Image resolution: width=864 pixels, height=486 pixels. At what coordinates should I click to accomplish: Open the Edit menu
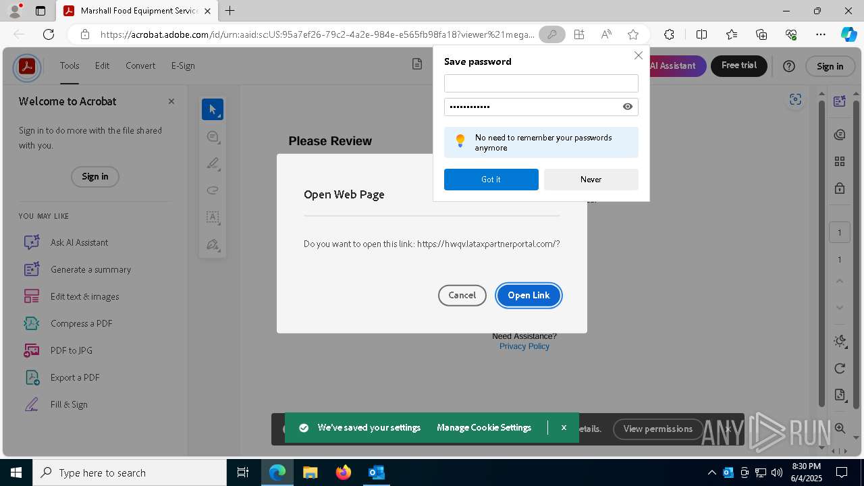coord(102,65)
